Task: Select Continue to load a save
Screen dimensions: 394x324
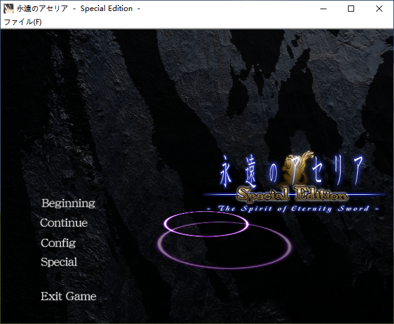Action: [x=64, y=223]
